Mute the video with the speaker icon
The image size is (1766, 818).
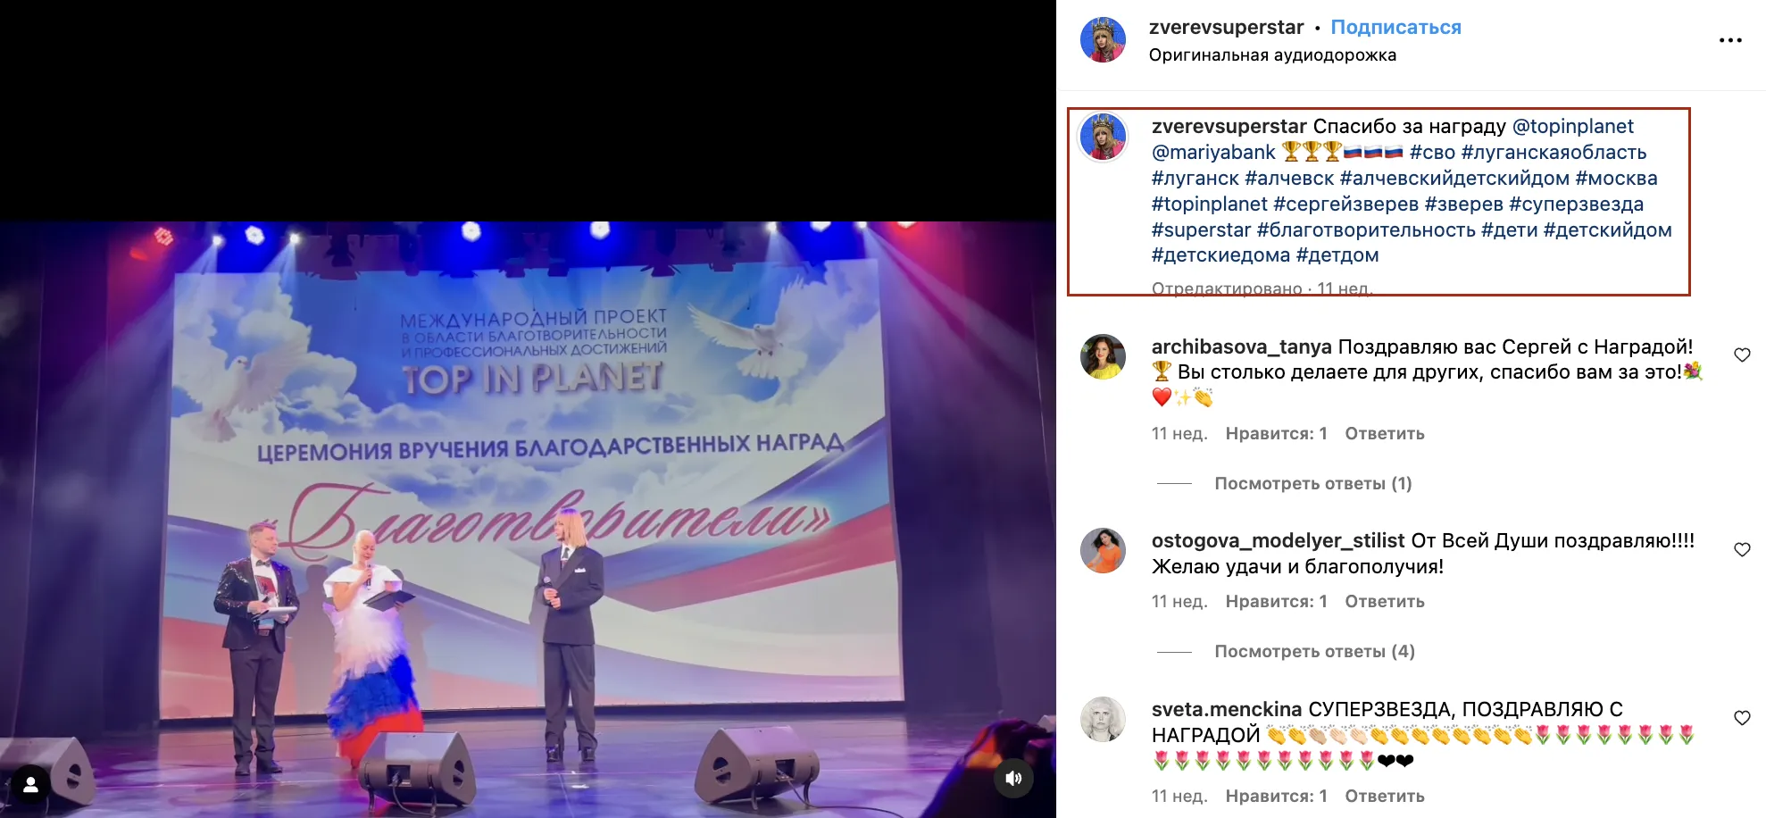pyautogui.click(x=1014, y=778)
